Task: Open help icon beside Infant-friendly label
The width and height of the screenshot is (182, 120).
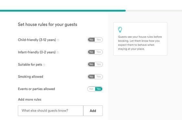Action: click(x=58, y=52)
